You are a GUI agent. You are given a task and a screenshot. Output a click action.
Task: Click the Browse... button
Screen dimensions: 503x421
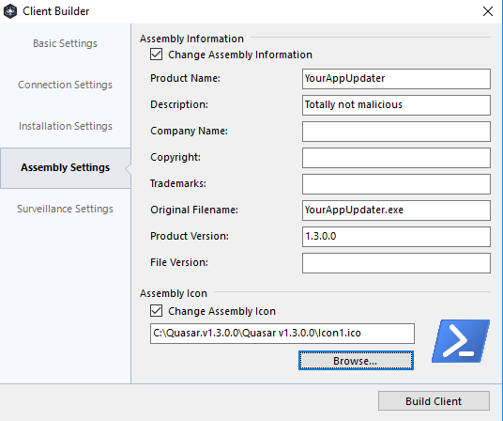(x=356, y=361)
